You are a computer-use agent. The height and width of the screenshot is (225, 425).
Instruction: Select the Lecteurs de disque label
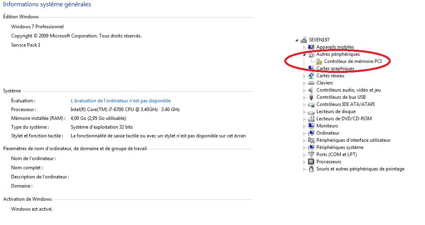(336, 112)
